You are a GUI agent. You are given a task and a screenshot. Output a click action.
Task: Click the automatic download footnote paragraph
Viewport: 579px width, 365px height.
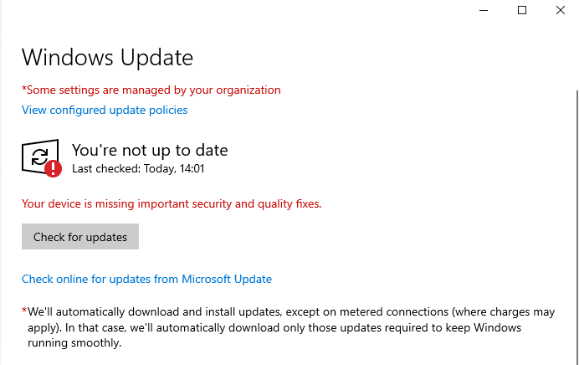(284, 327)
